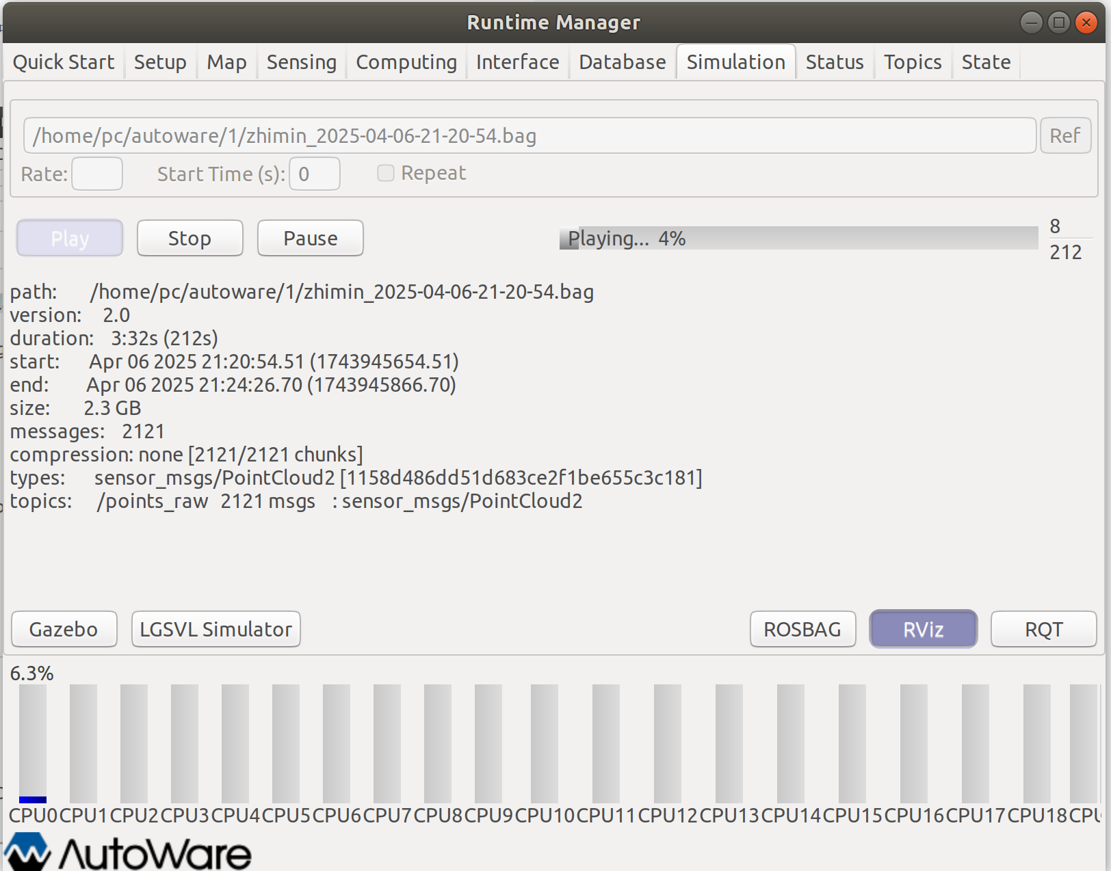The height and width of the screenshot is (871, 1111).
Task: Click the 'duration: 3:32s (212s)' text
Action: pos(114,338)
